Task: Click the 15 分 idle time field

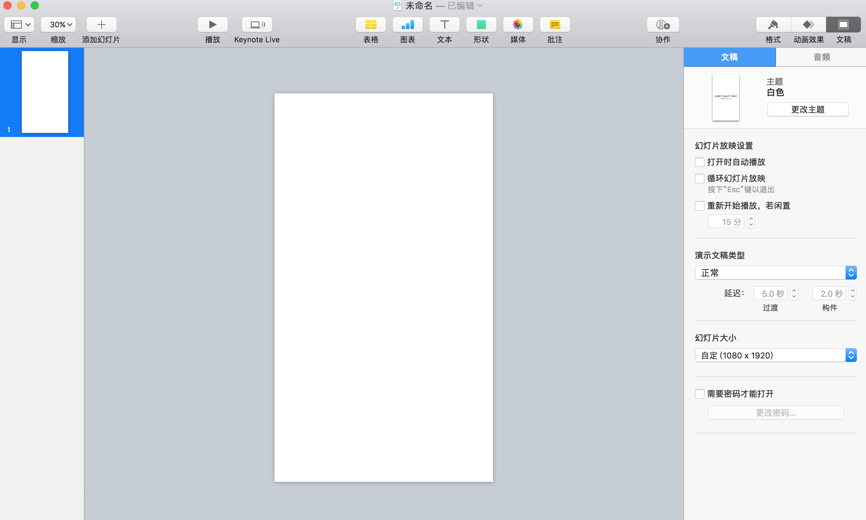Action: point(726,222)
